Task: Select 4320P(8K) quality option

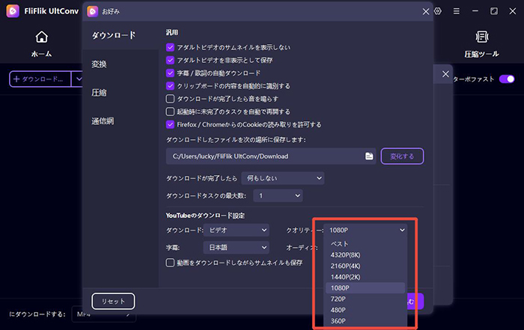Action: [365, 255]
